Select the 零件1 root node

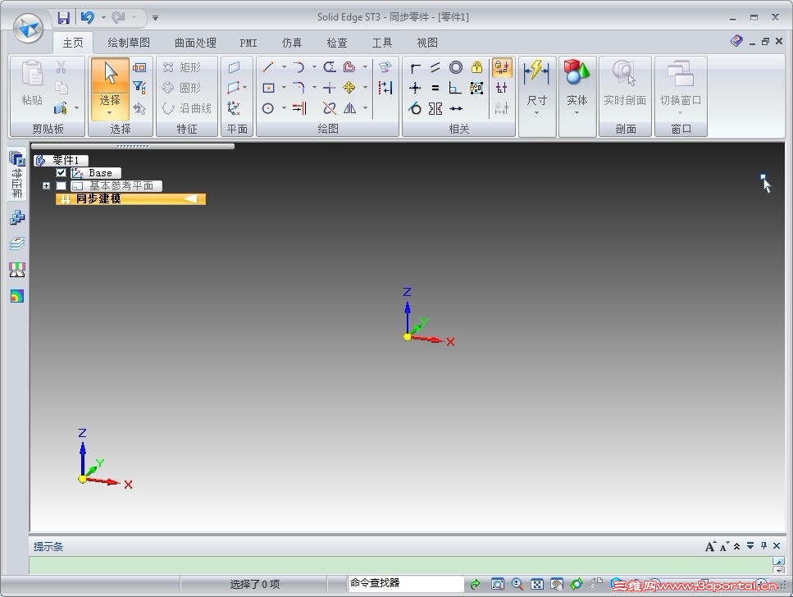click(x=61, y=161)
